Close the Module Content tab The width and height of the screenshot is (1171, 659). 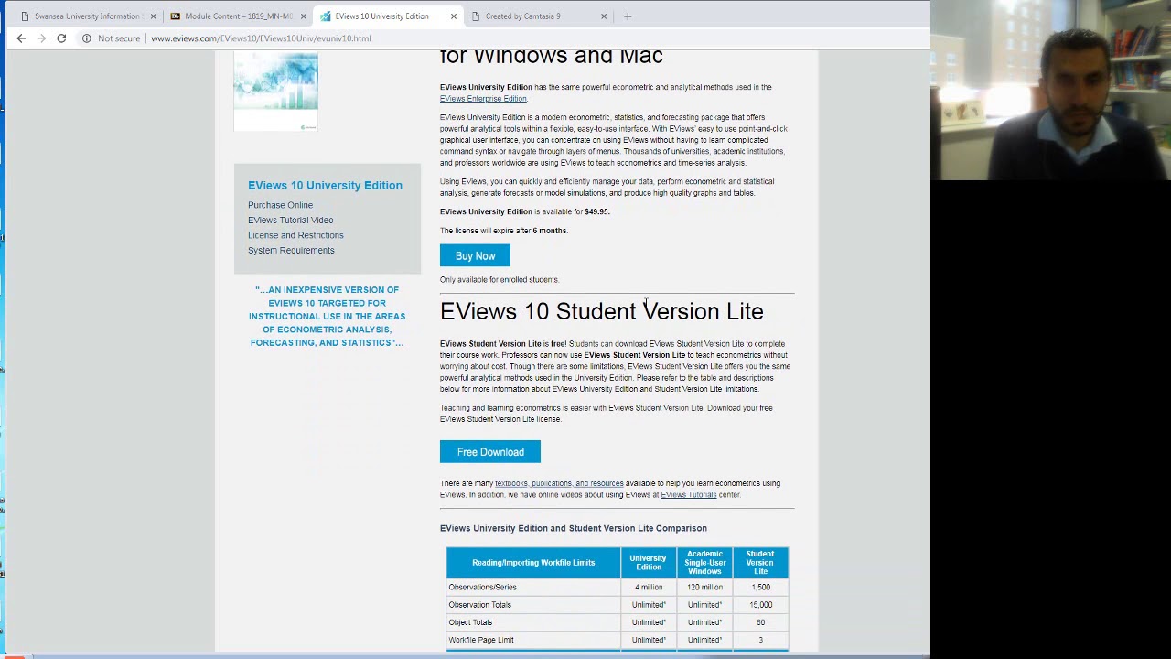coord(303,16)
